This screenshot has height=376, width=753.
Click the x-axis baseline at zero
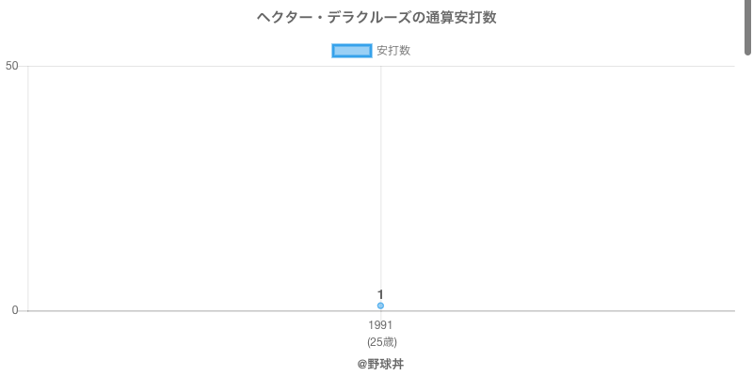[565, 311]
